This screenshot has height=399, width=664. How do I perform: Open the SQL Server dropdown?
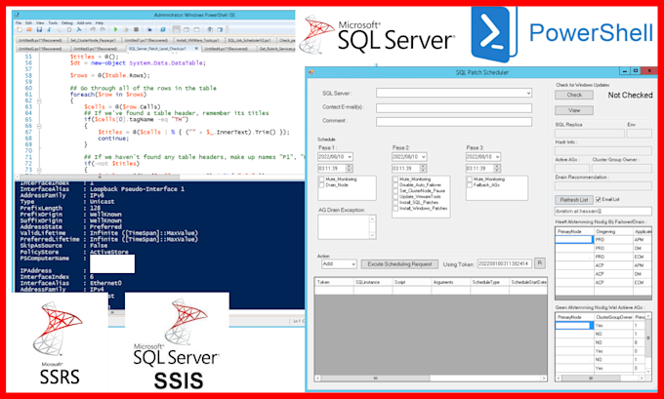click(528, 93)
